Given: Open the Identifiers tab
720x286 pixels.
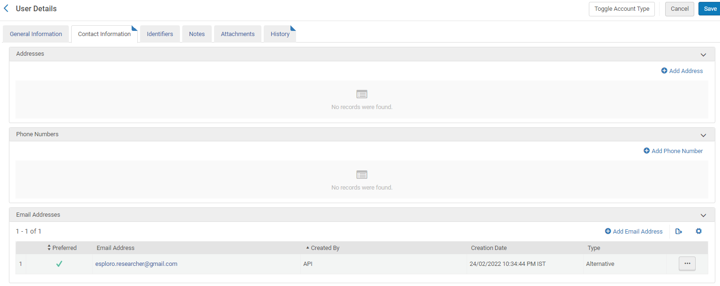Looking at the screenshot, I should (x=160, y=34).
